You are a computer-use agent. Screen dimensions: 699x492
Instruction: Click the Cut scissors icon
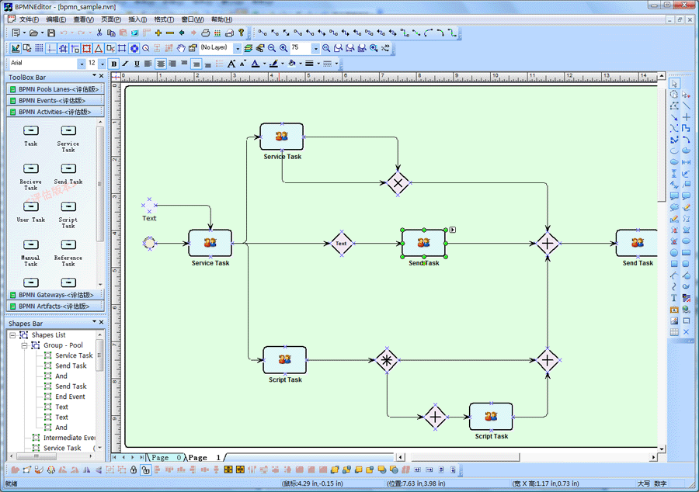[99, 33]
